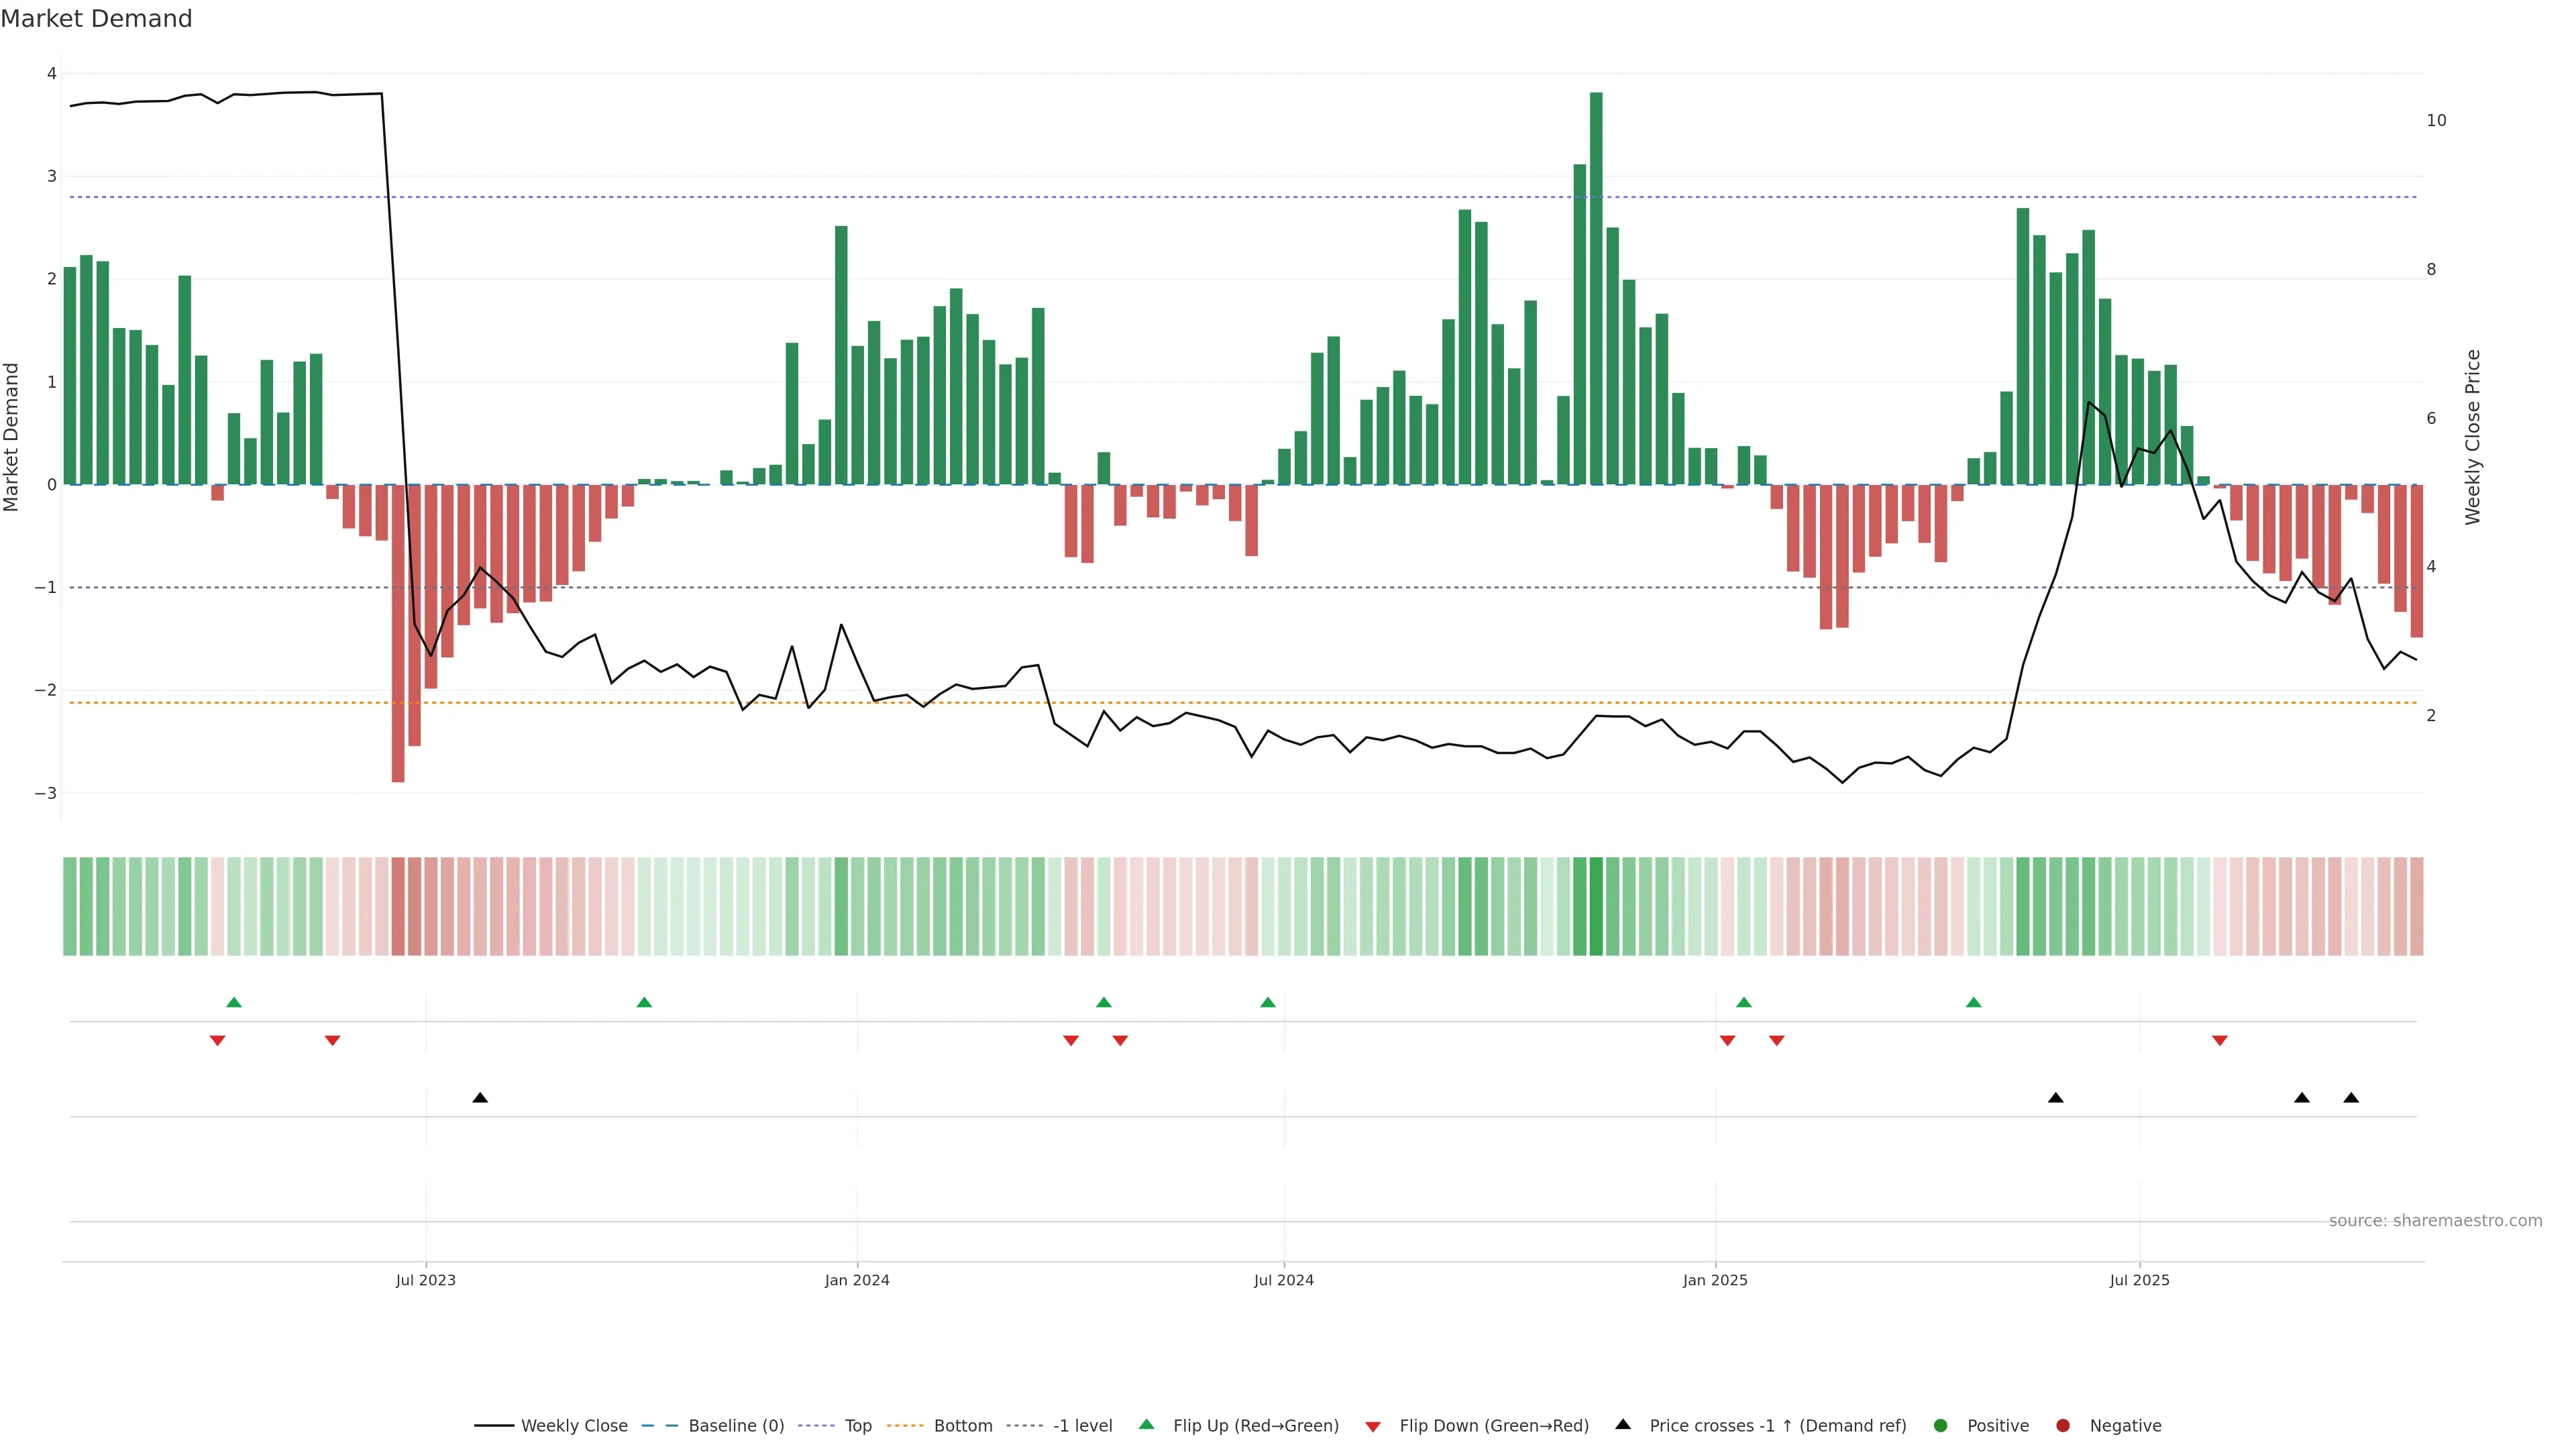Click the Jan 2024 x-axis label

[857, 1280]
